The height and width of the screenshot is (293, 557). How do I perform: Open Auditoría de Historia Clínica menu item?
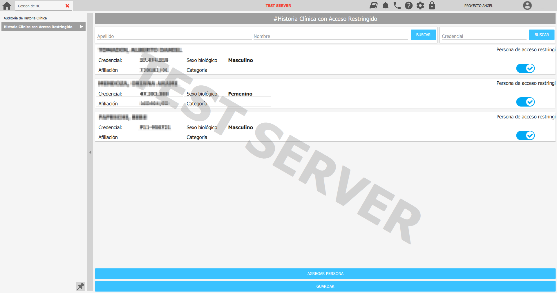coord(25,18)
